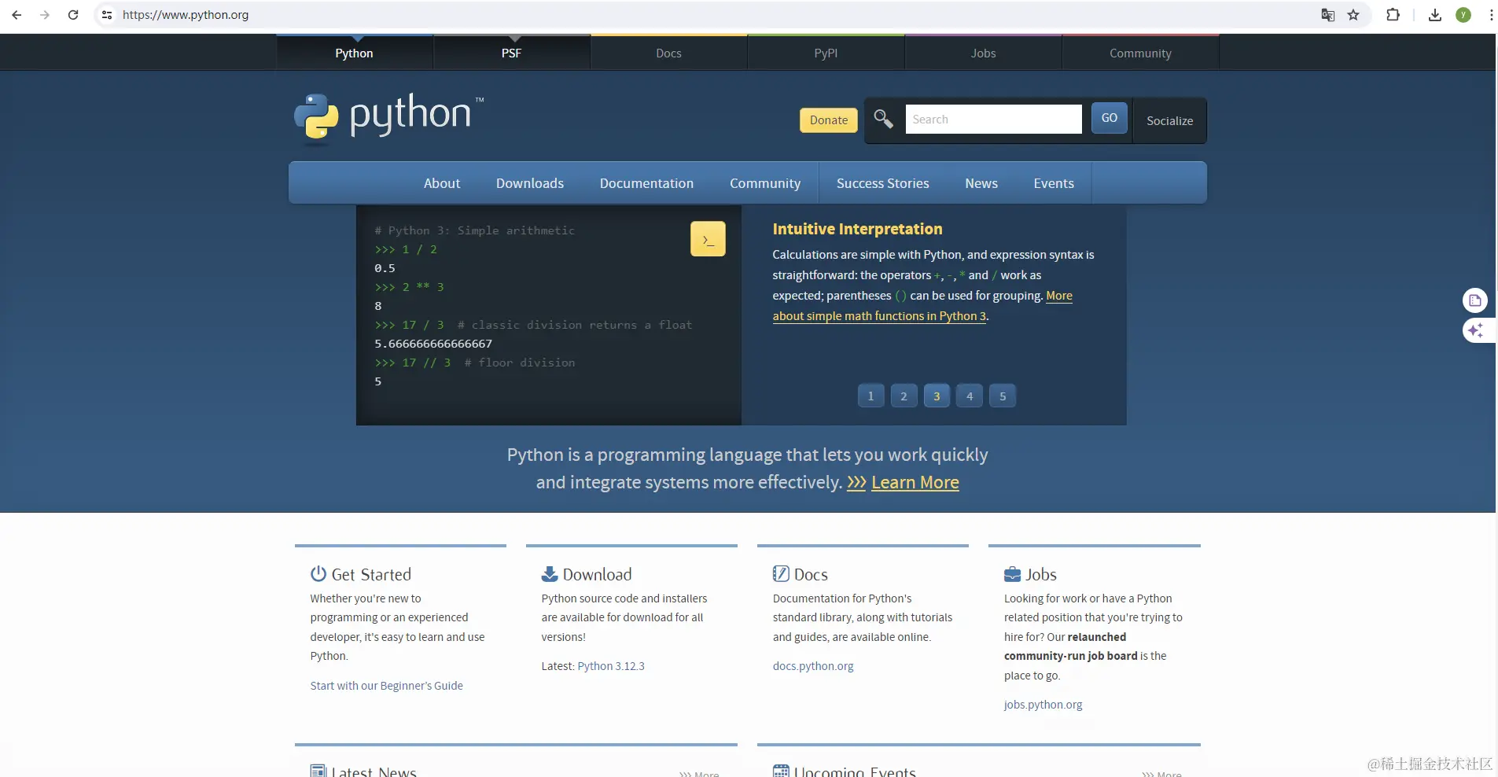
Task: Open the docs.python.org link
Action: [x=813, y=666]
